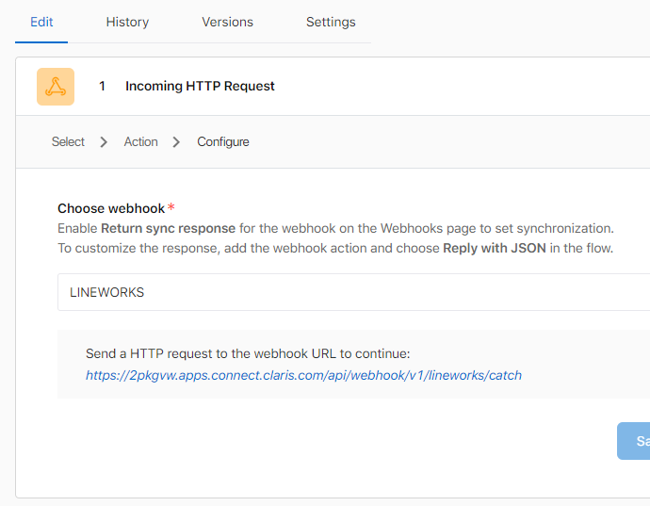Click the bold Return sync response text
650x506 pixels.
169,228
